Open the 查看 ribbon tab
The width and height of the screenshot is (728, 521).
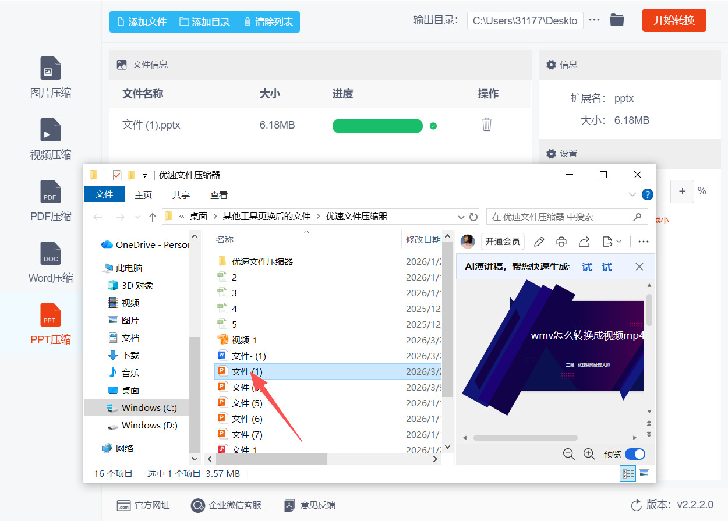click(x=218, y=194)
